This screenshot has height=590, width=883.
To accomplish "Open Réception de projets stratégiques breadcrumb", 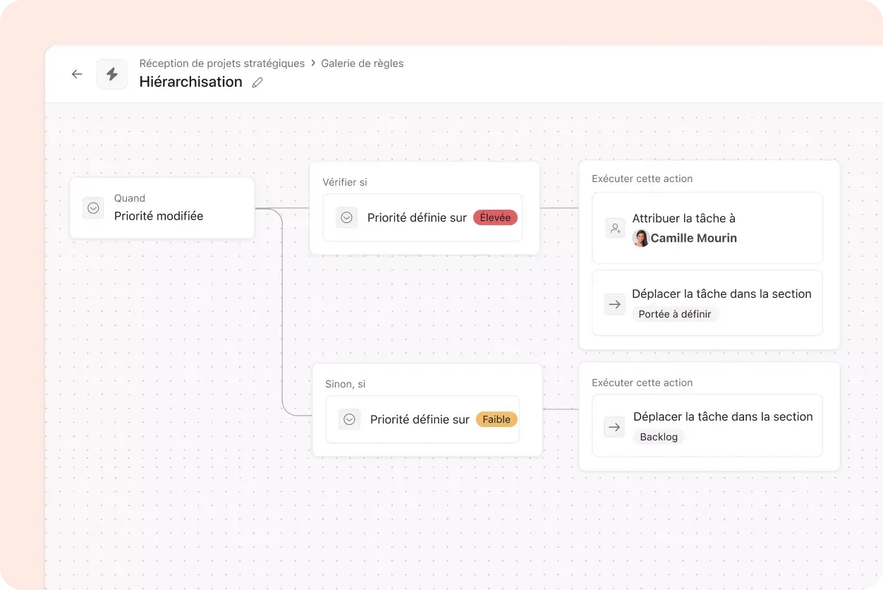I will (222, 63).
